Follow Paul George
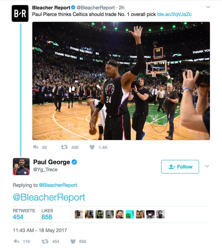This screenshot has width=222, height=250. (x=180, y=167)
